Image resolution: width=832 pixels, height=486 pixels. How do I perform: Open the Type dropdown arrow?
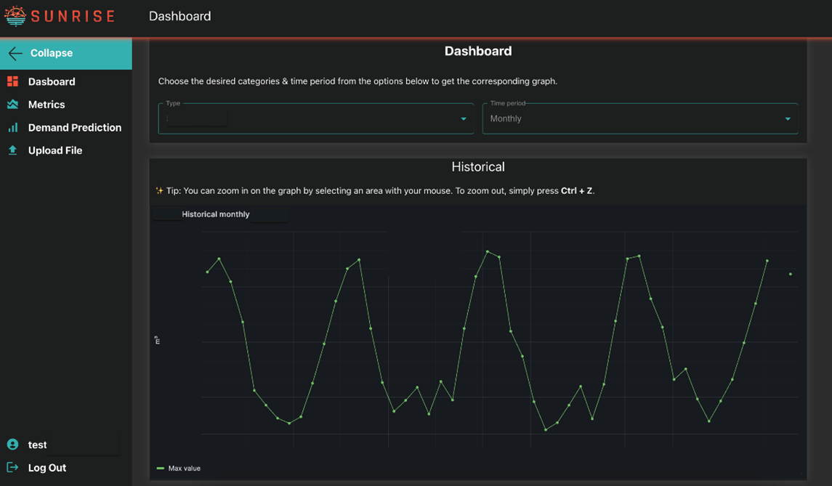pyautogui.click(x=464, y=119)
